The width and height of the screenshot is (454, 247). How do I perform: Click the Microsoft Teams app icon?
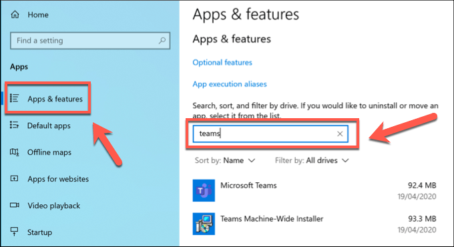pos(204,190)
